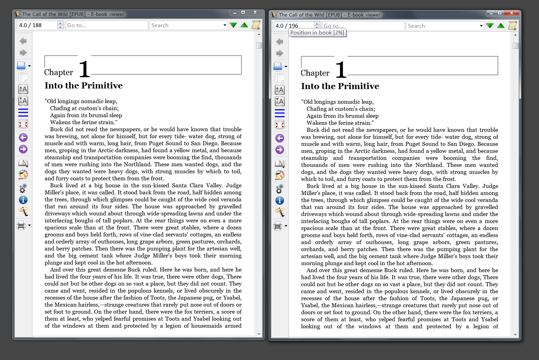Click the Back arrow in the right viewer
This screenshot has width=539, height=360.
(x=279, y=41)
